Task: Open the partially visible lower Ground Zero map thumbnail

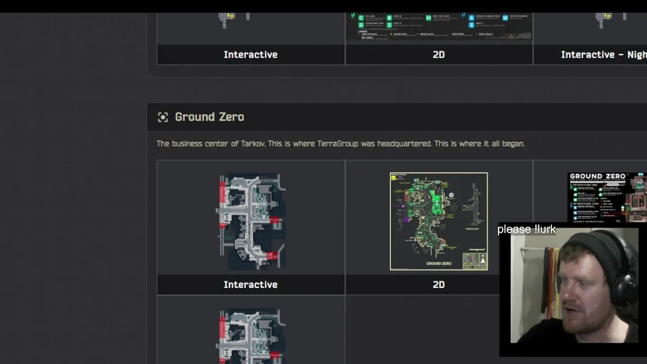Action: [251, 336]
